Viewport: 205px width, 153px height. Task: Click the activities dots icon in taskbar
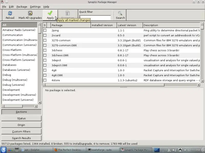pyautogui.click(x=11, y=150)
